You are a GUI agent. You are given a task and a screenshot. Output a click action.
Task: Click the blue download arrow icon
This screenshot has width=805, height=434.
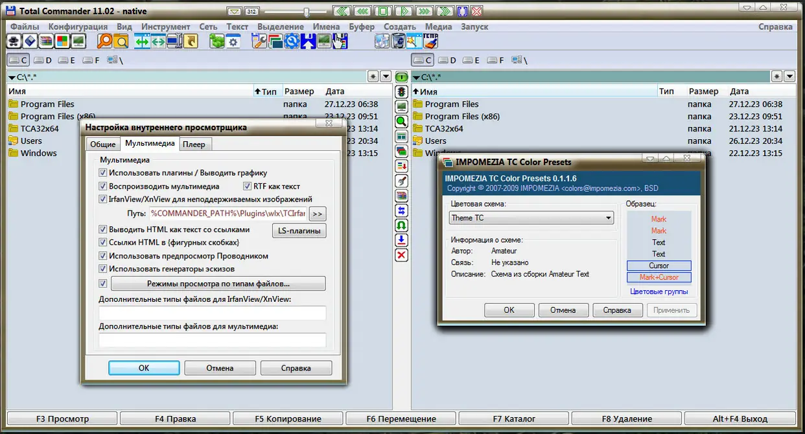click(x=401, y=240)
